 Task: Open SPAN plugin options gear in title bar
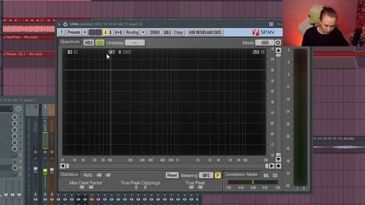[x=65, y=24]
